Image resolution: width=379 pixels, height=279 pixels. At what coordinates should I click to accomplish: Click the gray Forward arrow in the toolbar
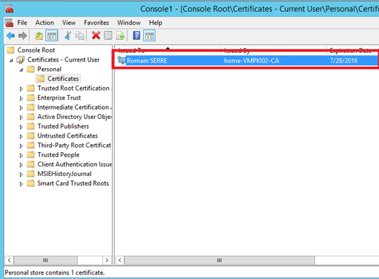22,36
